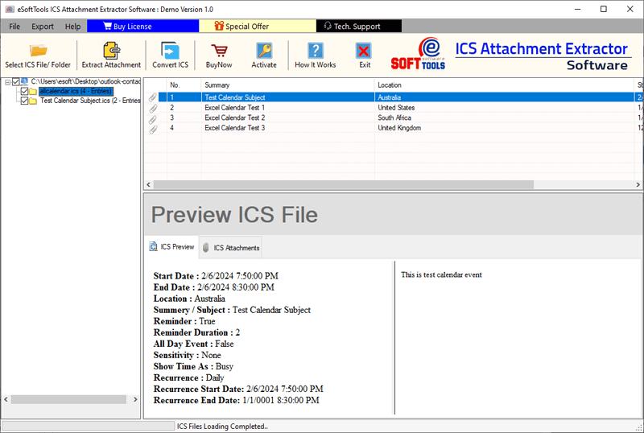The width and height of the screenshot is (644, 433).
Task: Select the C:\Users\esoft\Desktop root path
Action: 85,82
